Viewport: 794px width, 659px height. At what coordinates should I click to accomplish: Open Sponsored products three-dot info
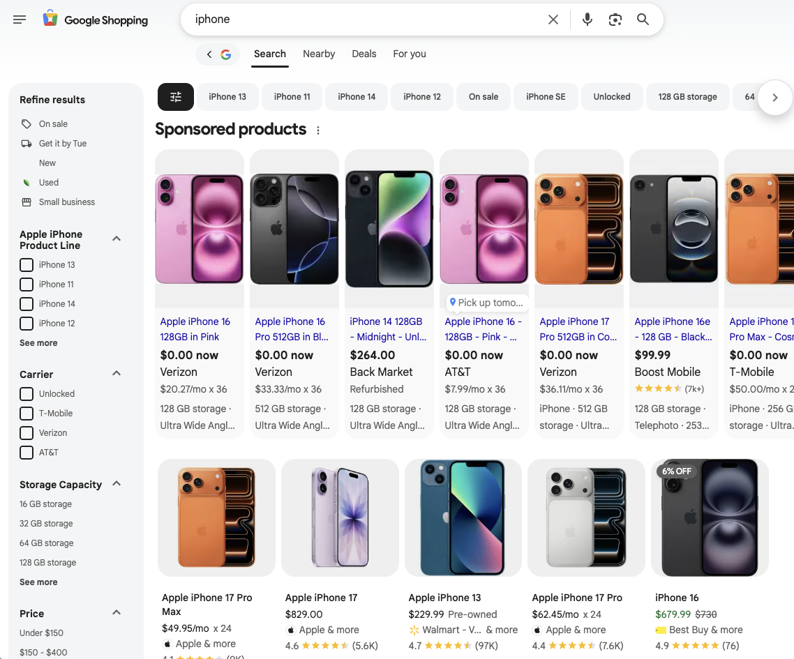[x=318, y=130]
